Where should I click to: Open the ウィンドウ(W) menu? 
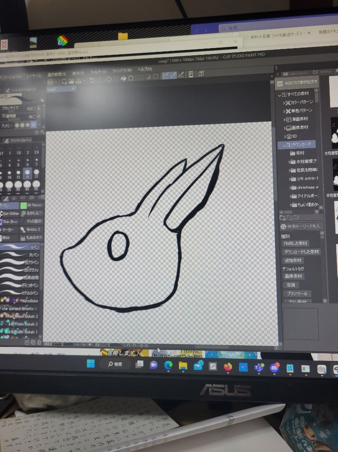click(122, 70)
